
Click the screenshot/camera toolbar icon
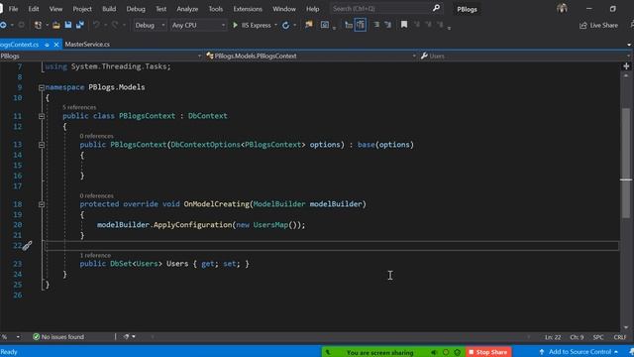(x=325, y=25)
